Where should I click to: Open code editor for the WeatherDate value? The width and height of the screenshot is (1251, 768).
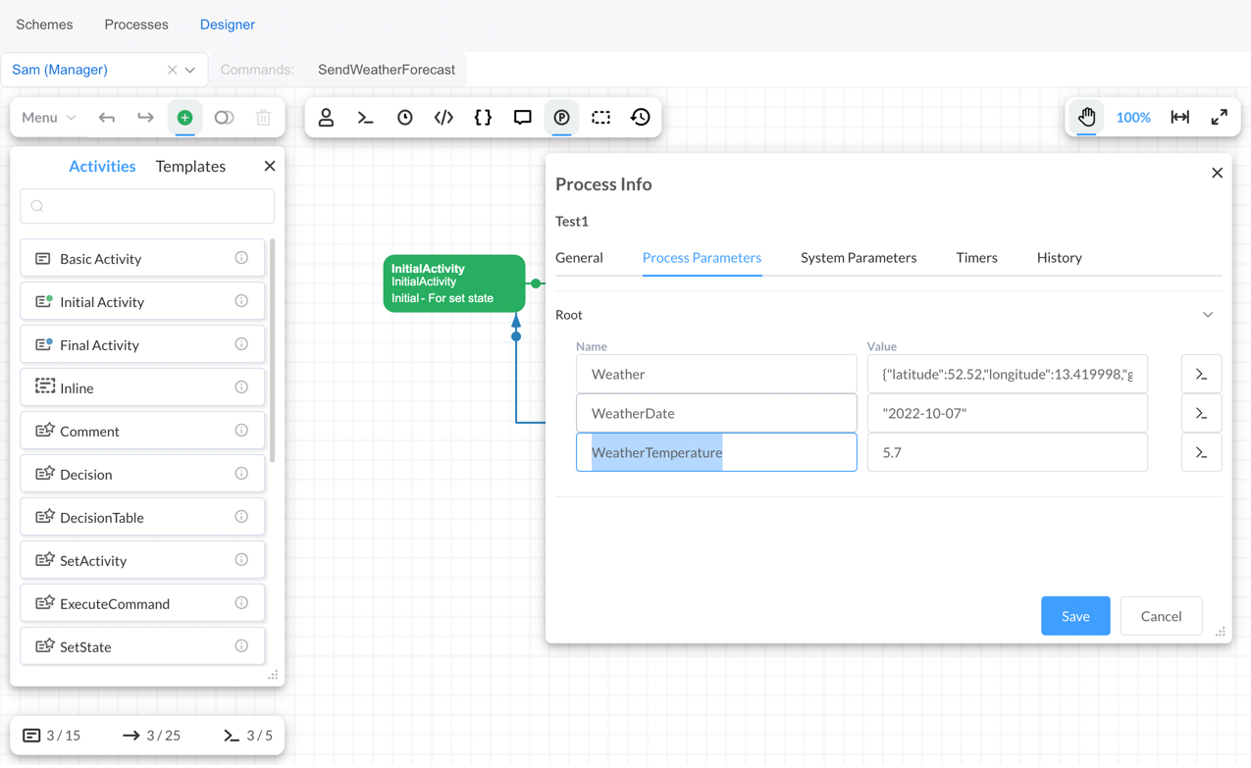coord(1201,413)
